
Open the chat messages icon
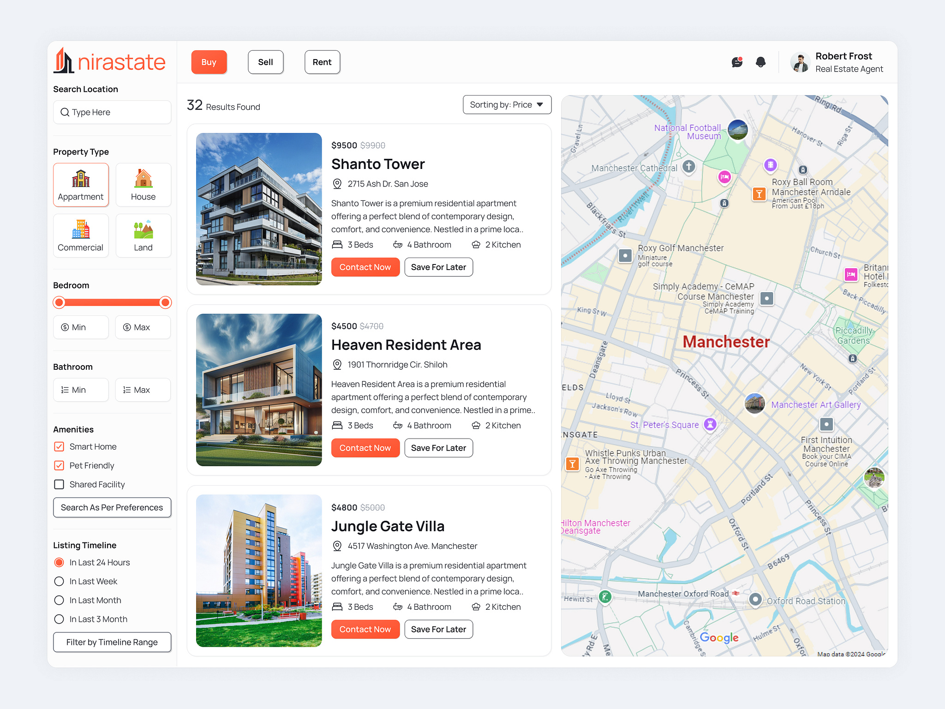click(x=736, y=62)
